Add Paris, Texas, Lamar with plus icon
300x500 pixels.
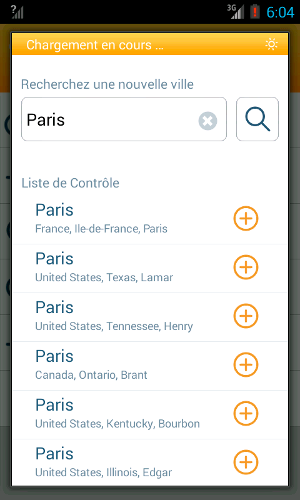click(246, 267)
